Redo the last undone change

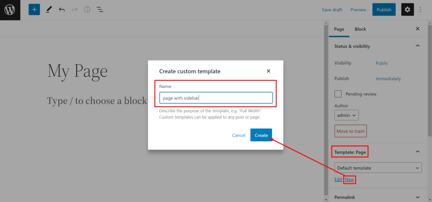(74, 10)
